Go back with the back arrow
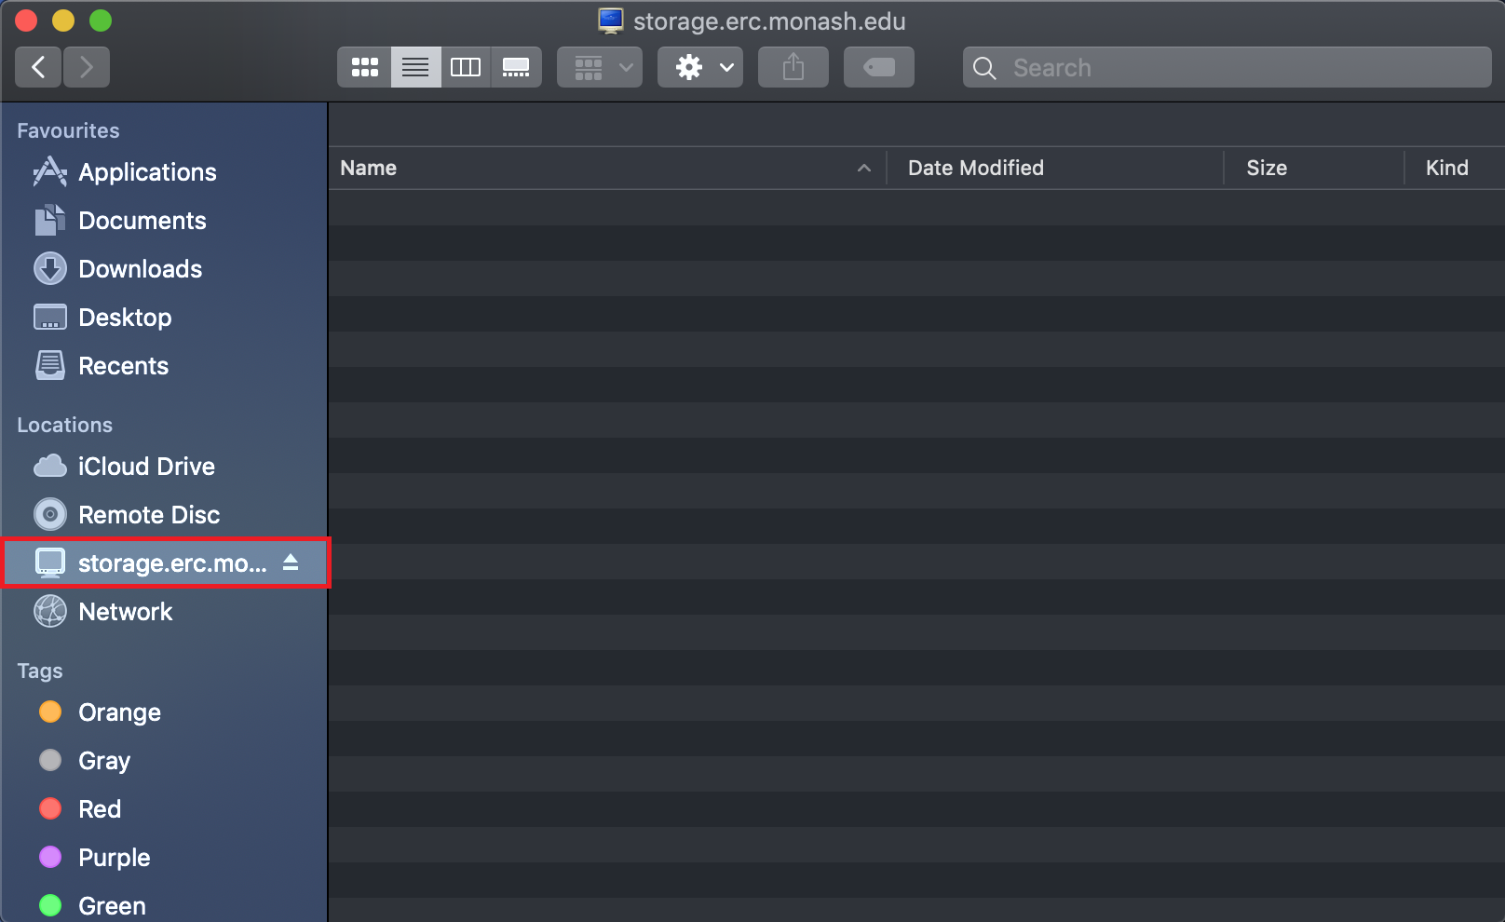 coord(38,67)
